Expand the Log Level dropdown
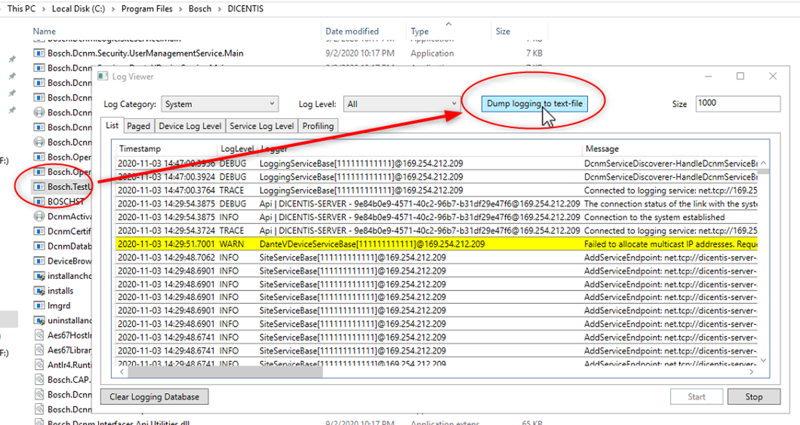800x425 pixels. tap(401, 104)
